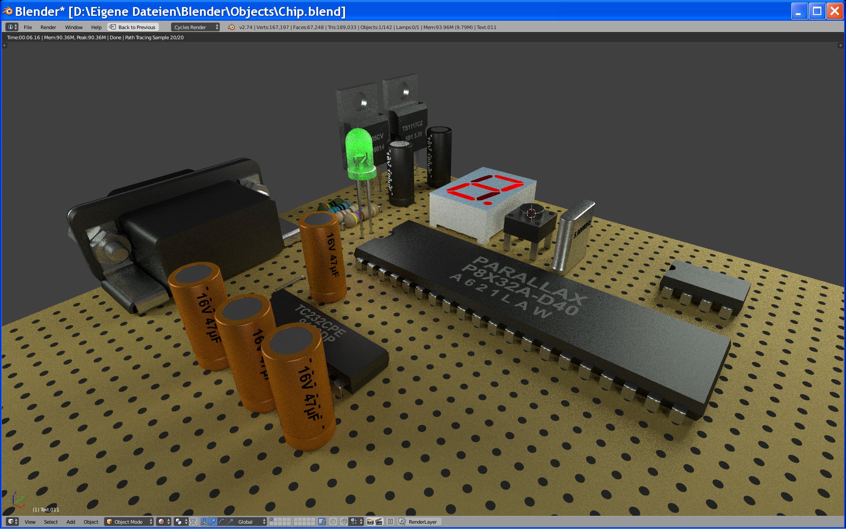Open the Cycles Render engine dropdown

pyautogui.click(x=195, y=27)
